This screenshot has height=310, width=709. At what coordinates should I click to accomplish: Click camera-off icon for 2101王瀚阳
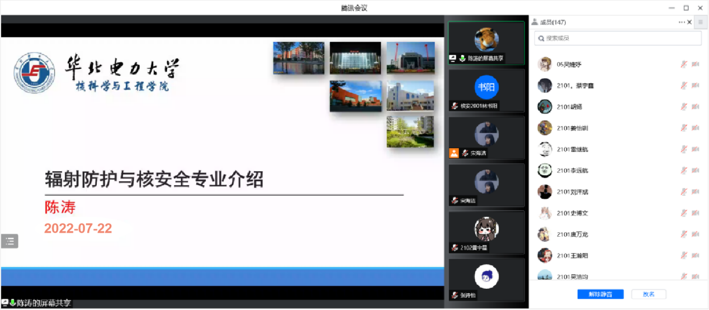pos(696,256)
